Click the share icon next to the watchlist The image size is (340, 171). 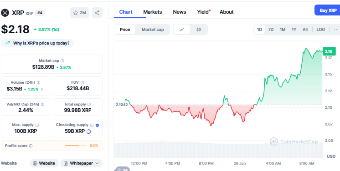(97, 13)
